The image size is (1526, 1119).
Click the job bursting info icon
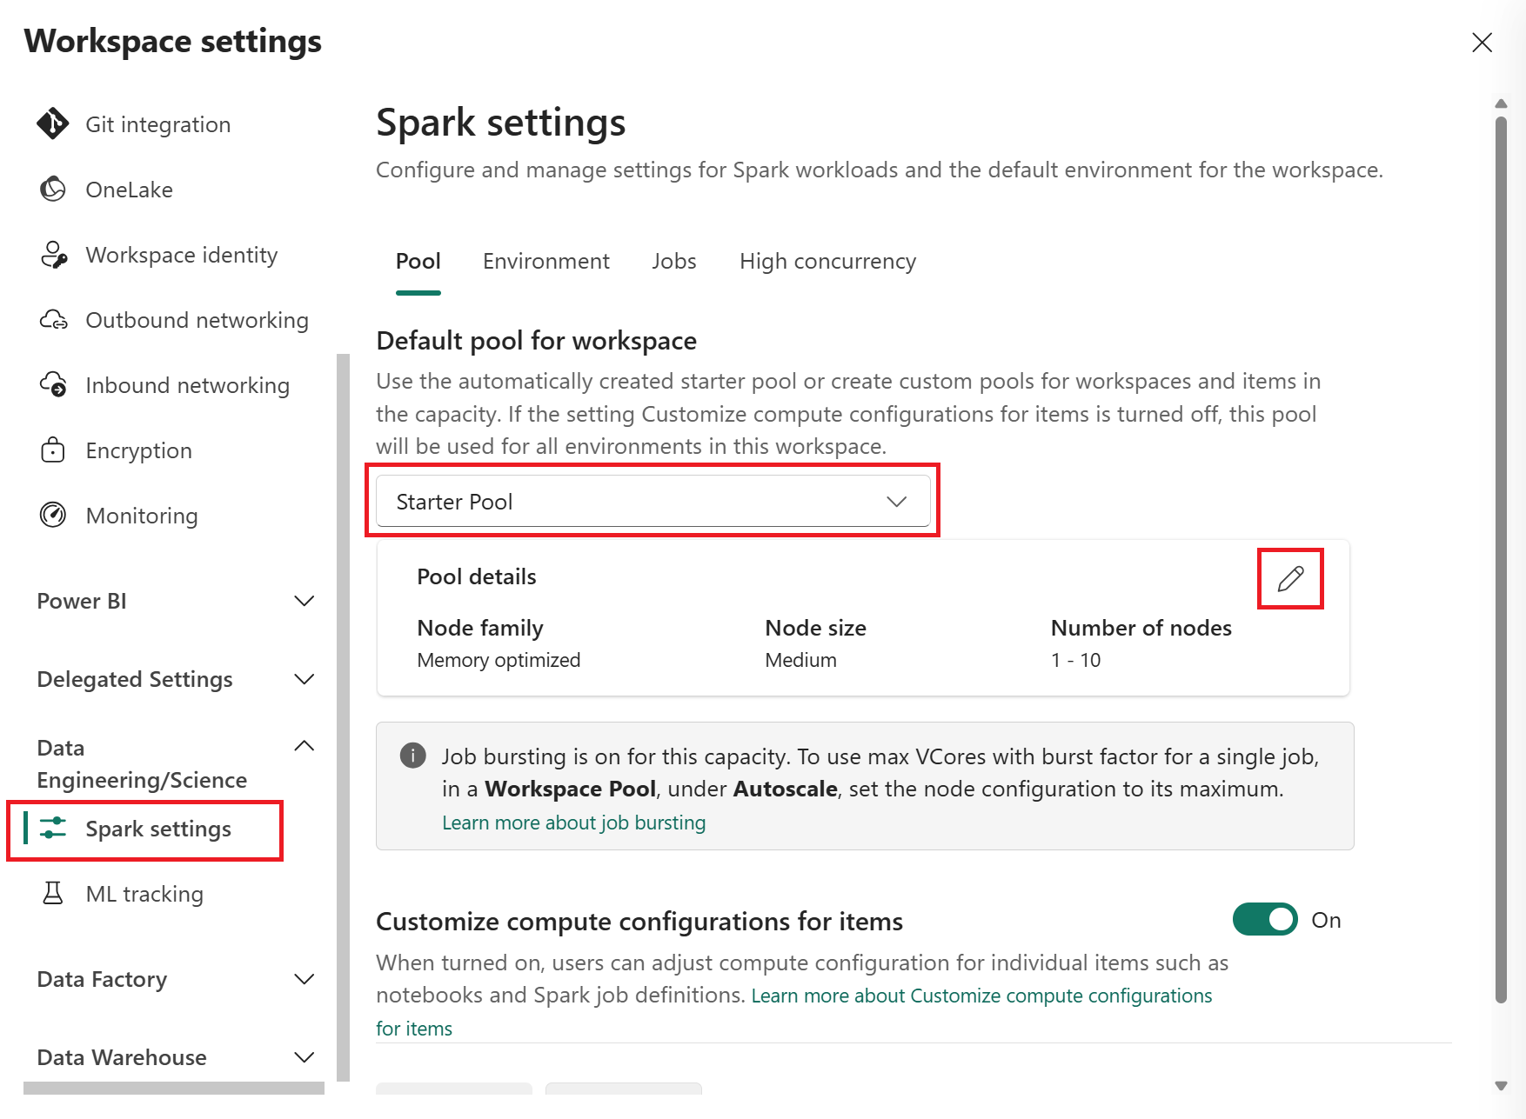tap(412, 756)
